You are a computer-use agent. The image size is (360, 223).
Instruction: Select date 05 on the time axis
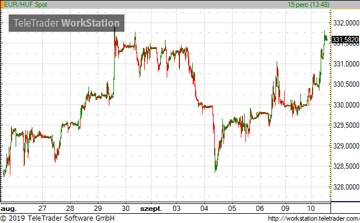(232, 209)
